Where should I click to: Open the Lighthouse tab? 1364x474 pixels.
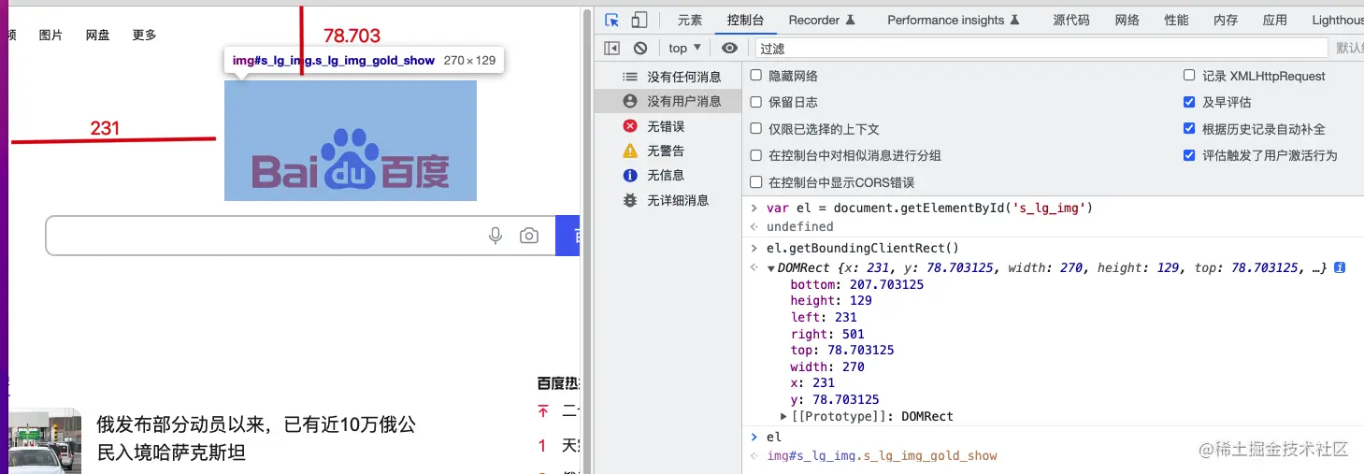[x=1336, y=20]
